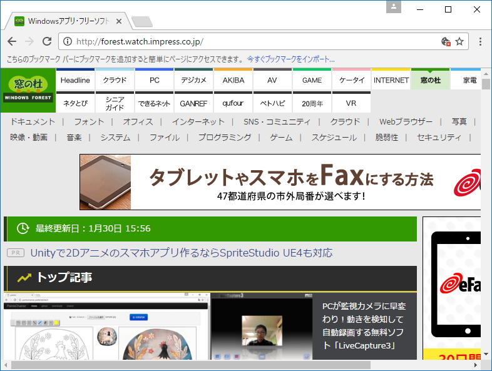Open the システム category link
This screenshot has height=371, width=492.
pos(115,138)
